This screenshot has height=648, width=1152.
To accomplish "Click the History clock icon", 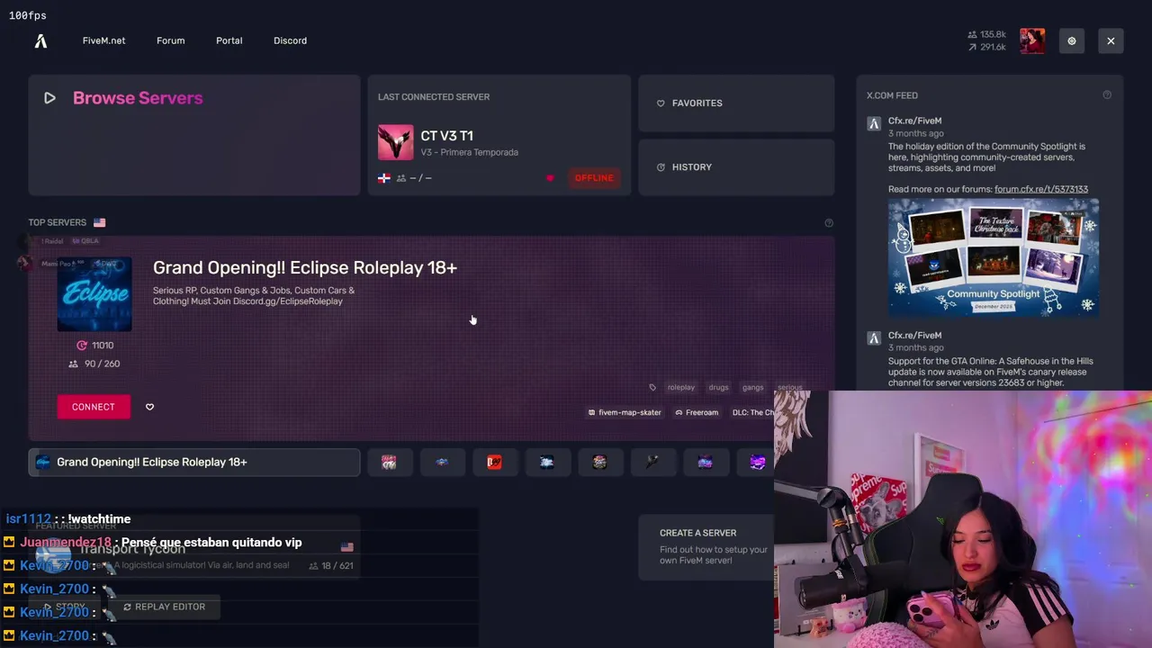I will coord(661,167).
